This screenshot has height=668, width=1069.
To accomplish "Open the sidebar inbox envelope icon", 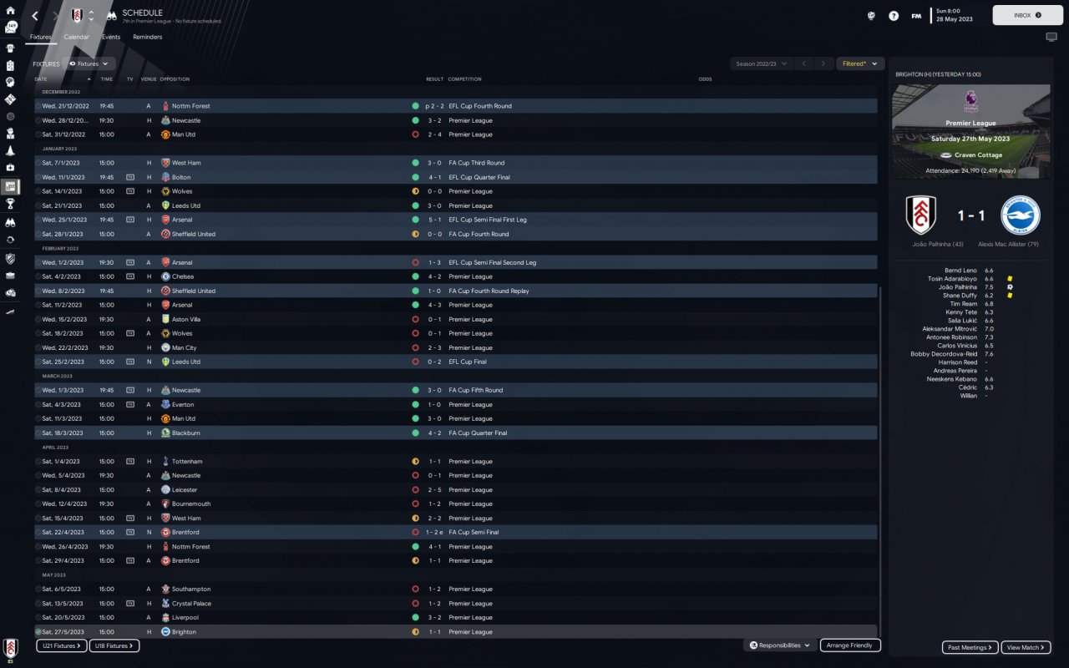I will click(x=11, y=28).
